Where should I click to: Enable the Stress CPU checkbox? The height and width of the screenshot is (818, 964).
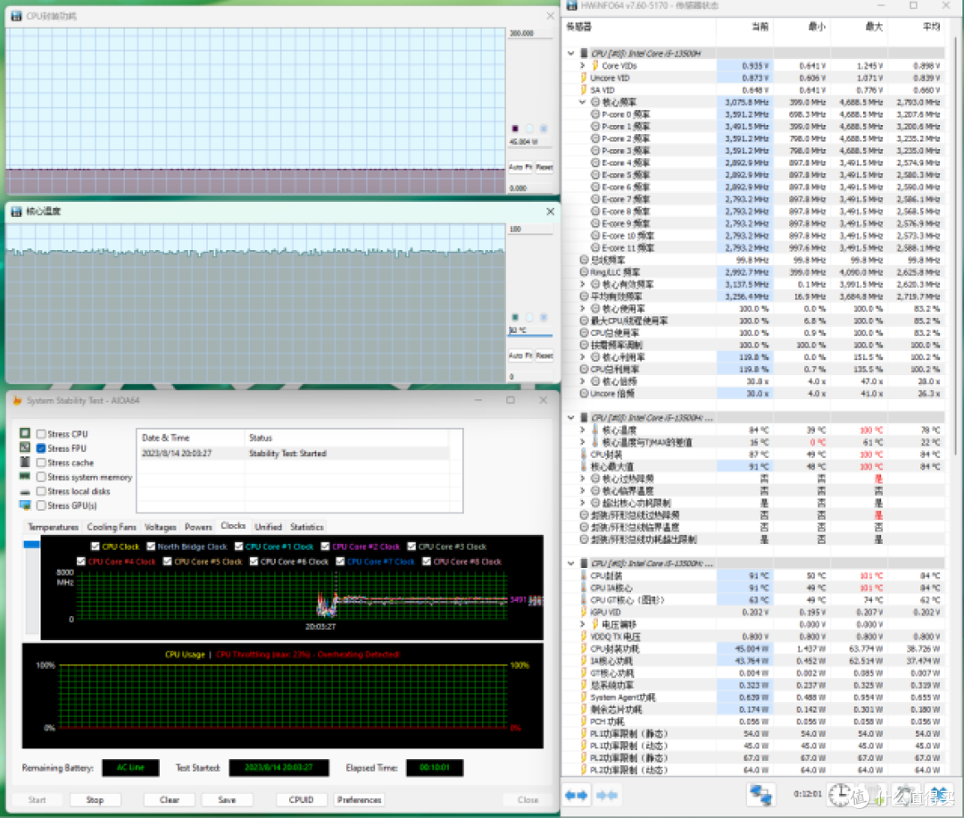click(x=41, y=434)
